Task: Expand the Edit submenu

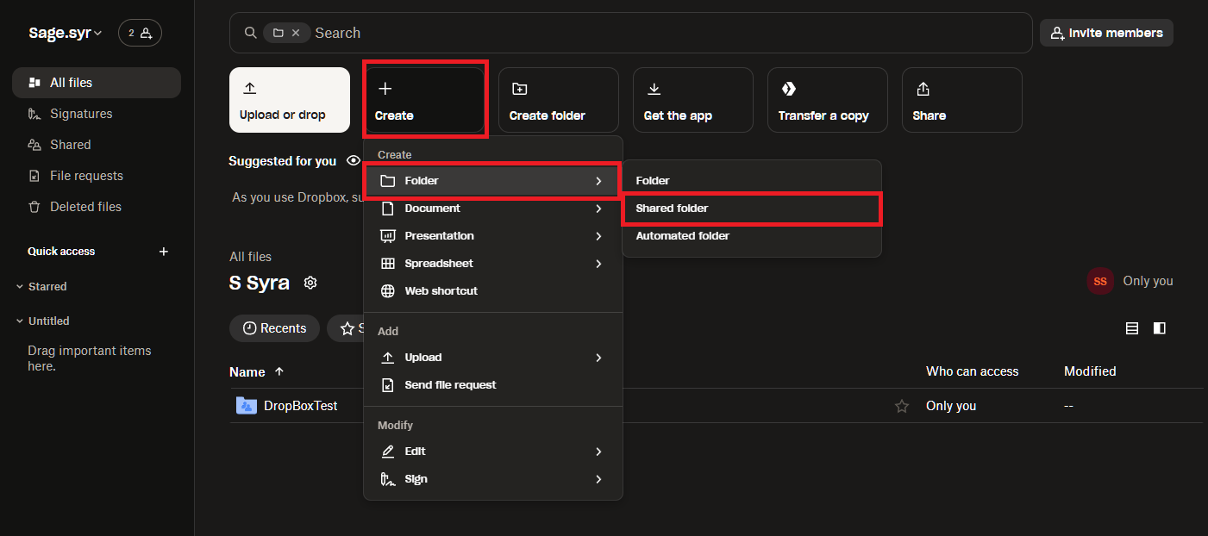Action: pyautogui.click(x=493, y=452)
